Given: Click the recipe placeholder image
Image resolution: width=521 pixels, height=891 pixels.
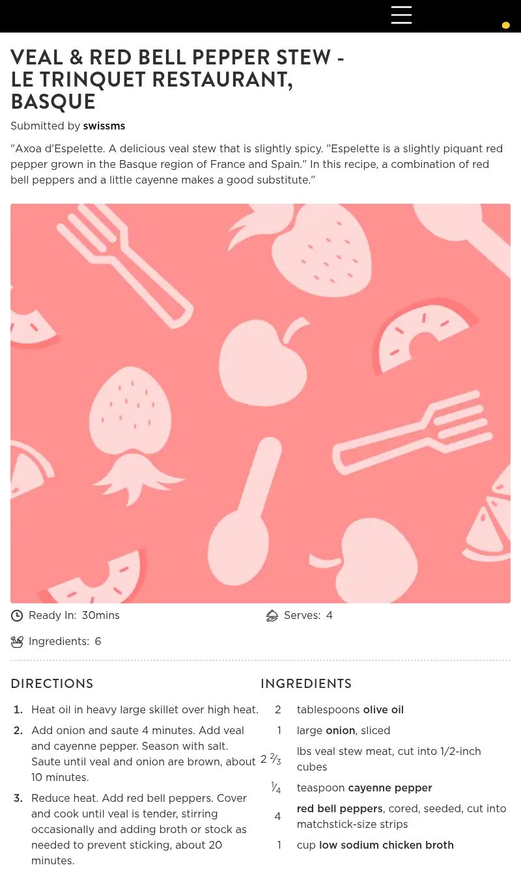Looking at the screenshot, I should pyautogui.click(x=260, y=404).
